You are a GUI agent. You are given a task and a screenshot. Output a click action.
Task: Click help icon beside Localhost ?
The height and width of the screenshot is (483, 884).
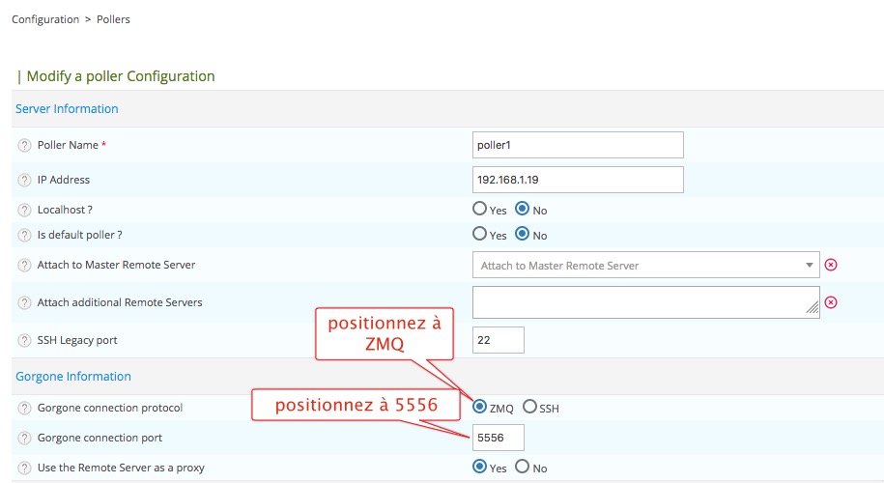(x=25, y=210)
